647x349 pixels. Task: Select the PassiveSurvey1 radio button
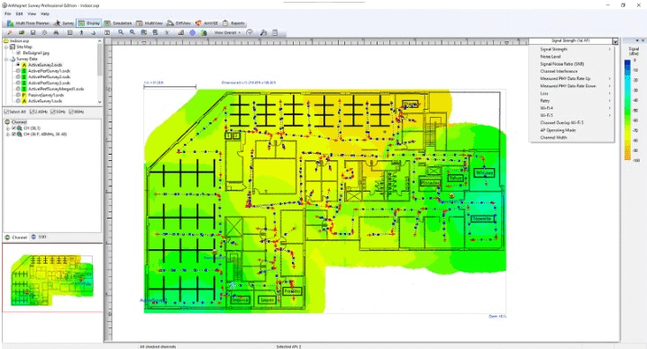(x=18, y=94)
